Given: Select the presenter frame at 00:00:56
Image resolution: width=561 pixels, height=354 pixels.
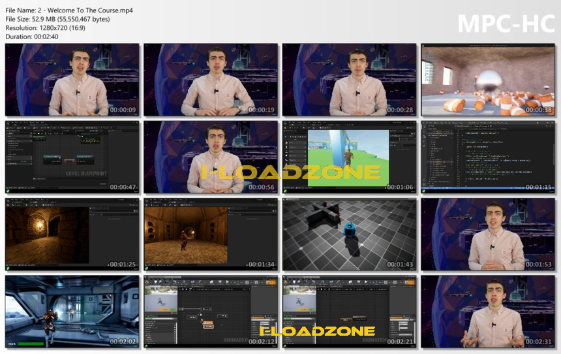Looking at the screenshot, I should click(x=211, y=157).
